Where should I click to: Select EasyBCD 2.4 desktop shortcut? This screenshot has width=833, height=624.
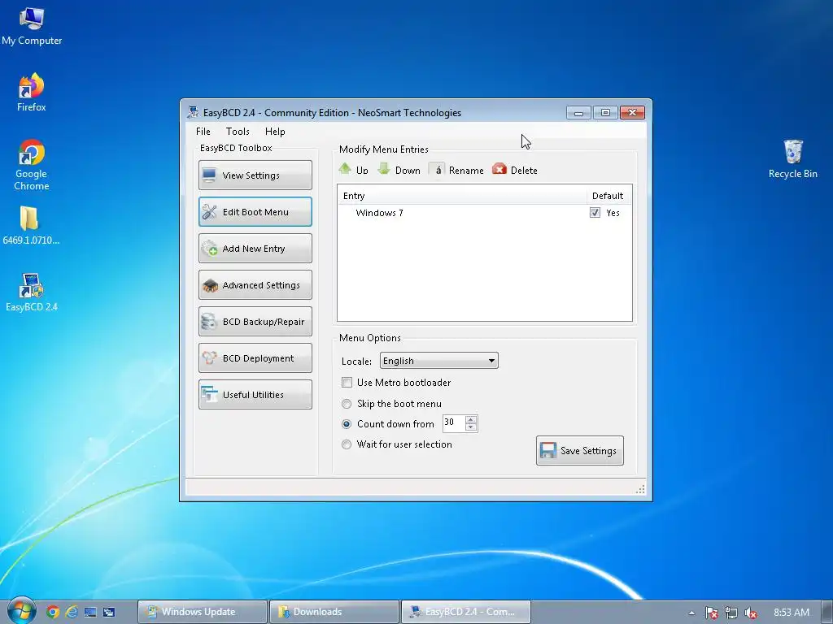pos(32,292)
